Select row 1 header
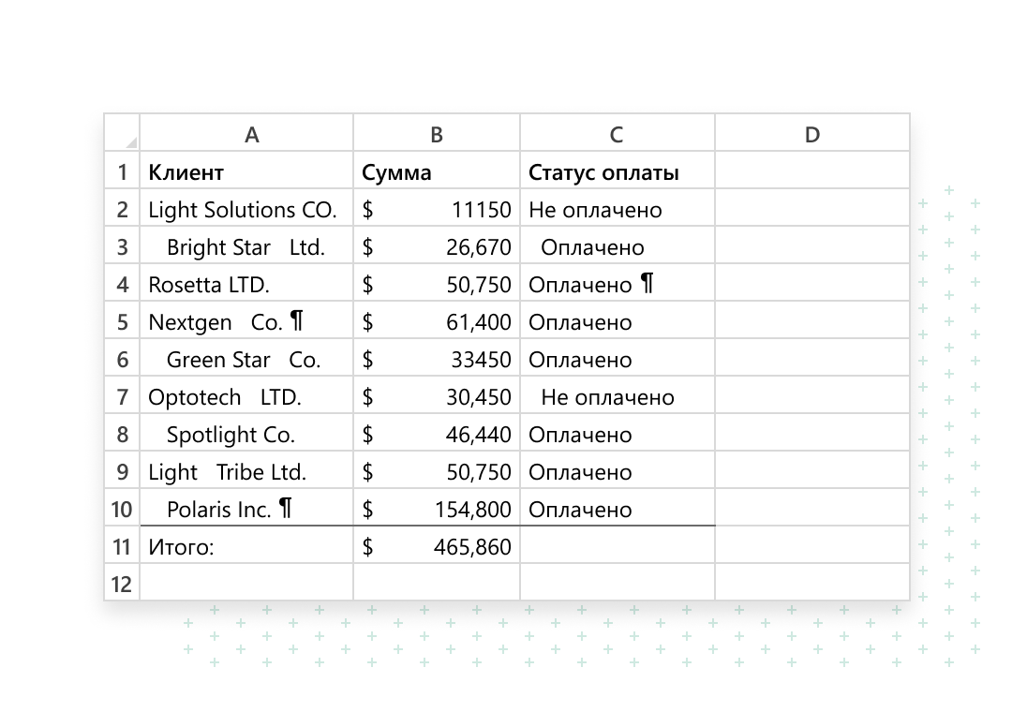Screen dimensions: 1012x712 point(122,172)
